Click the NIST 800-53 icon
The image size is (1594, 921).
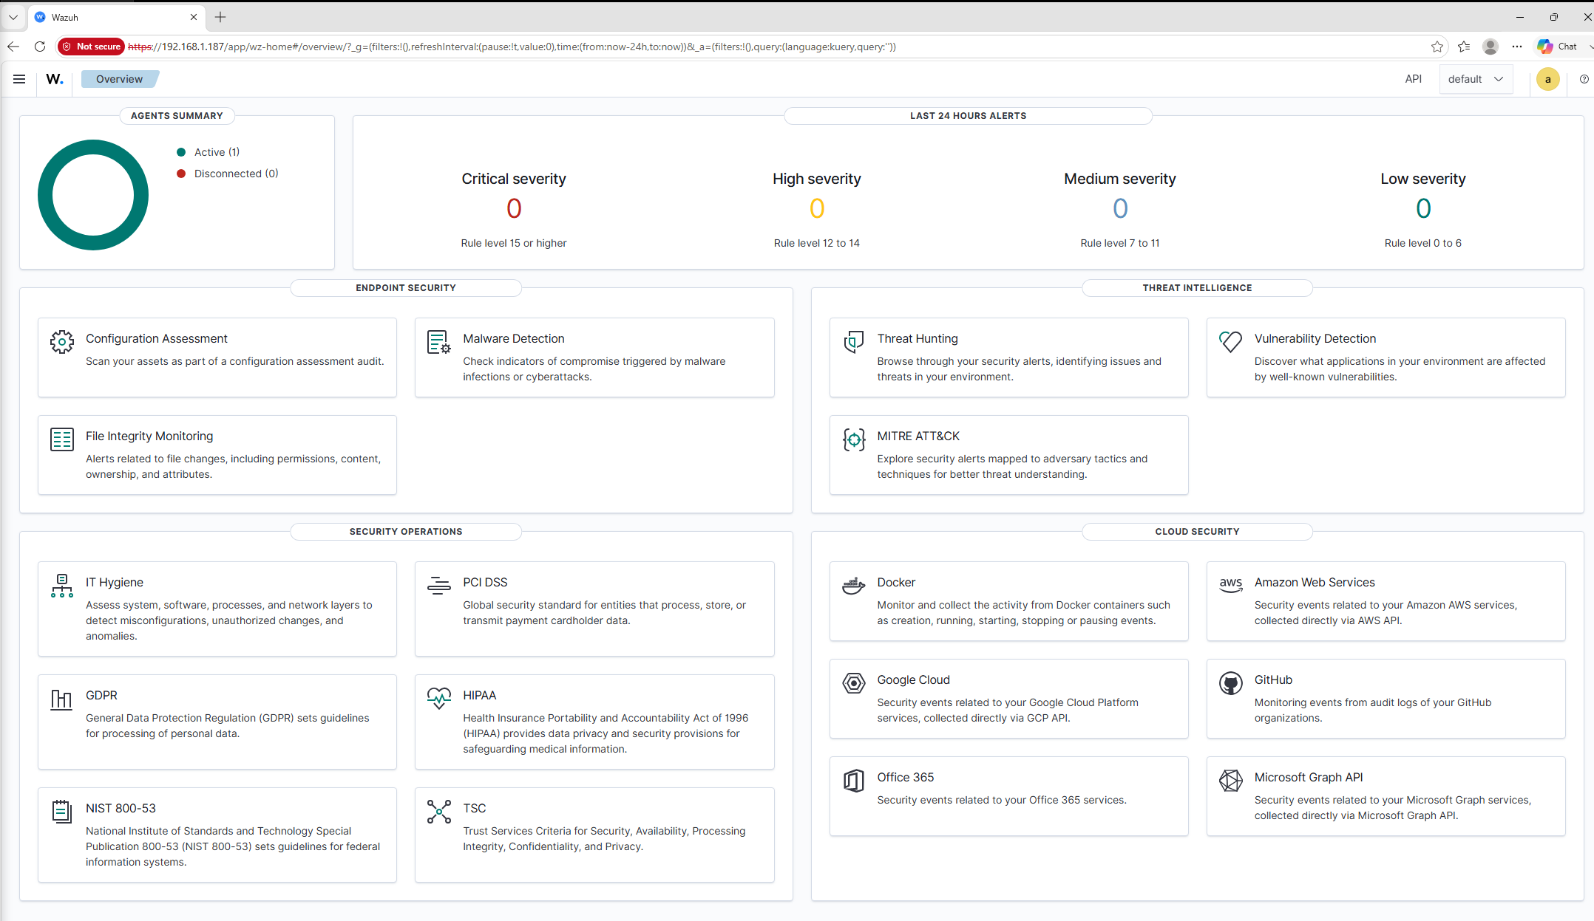tap(62, 812)
